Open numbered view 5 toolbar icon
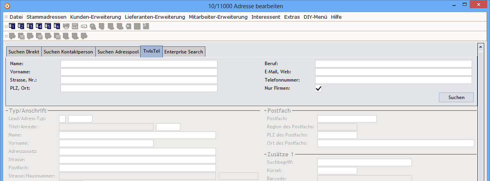 pos(48,27)
